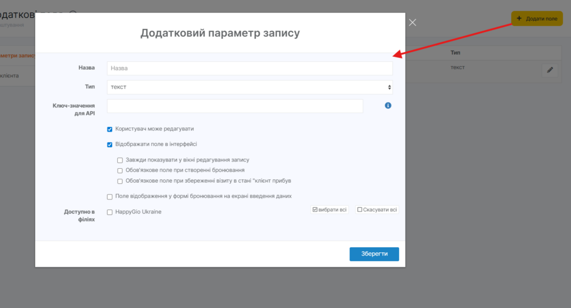Viewport: 571px width, 308px height.
Task: Tick 'Обов'язкове поле при збереженні візиту' option
Action: tap(120, 181)
